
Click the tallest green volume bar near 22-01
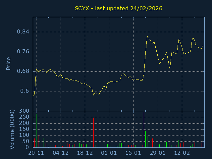click(x=144, y=130)
